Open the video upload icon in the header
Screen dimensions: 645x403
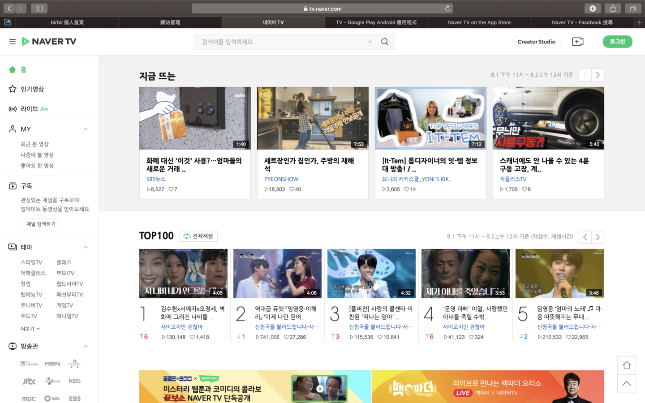[x=578, y=42]
